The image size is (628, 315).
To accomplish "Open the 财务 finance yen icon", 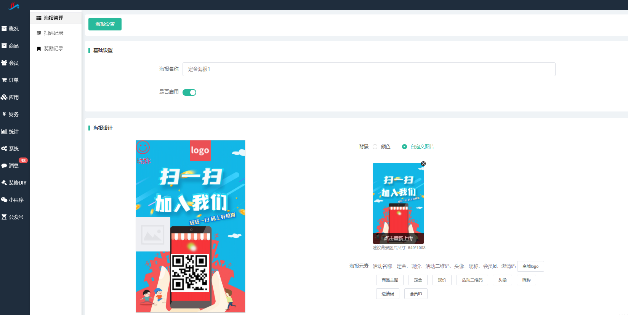I will click(x=4, y=114).
